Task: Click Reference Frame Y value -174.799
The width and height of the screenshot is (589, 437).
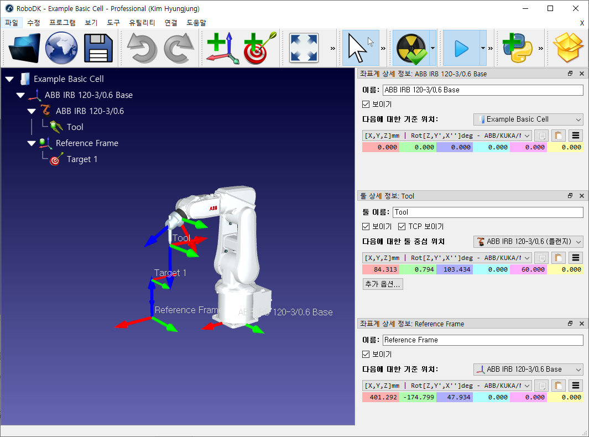Action: tap(418, 397)
